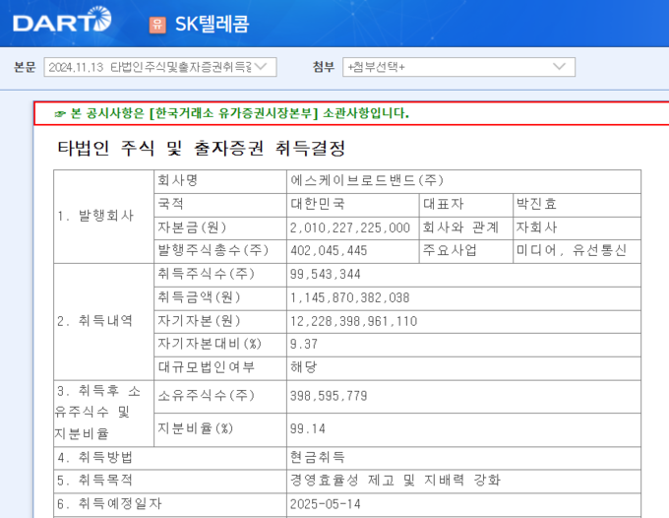Click the cell 대한민국
This screenshot has width=669, height=518.
[318, 204]
